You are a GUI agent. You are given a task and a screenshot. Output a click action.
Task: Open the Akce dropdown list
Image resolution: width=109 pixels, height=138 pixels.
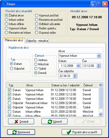click(x=99, y=56)
